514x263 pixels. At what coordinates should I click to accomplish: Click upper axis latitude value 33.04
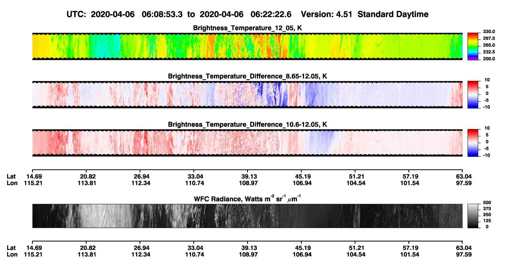194,176
